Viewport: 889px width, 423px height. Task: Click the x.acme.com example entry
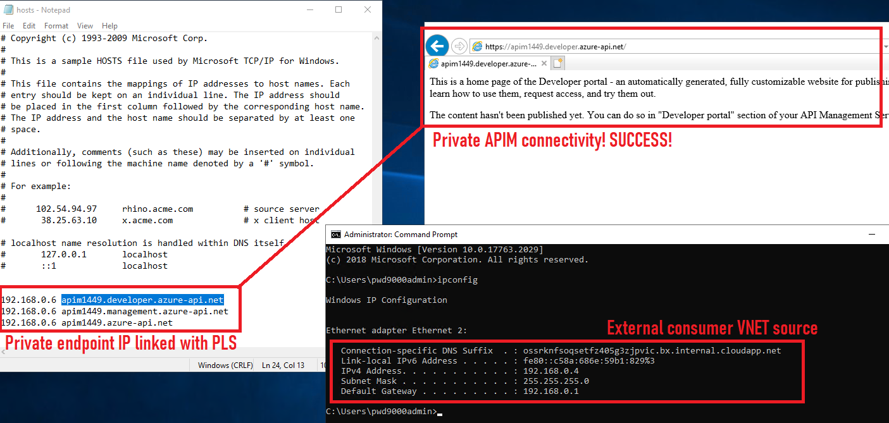(x=160, y=220)
